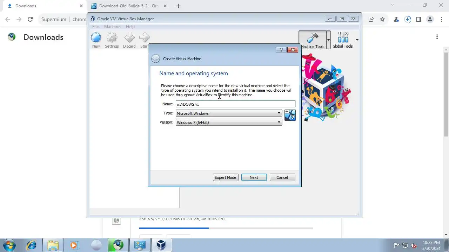The height and width of the screenshot is (252, 449).
Task: Click the dialog help question mark button
Action: coord(281,50)
